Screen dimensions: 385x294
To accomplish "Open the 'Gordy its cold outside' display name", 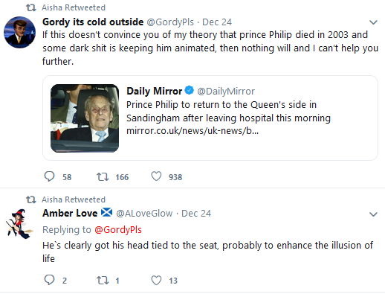I will coord(93,22).
